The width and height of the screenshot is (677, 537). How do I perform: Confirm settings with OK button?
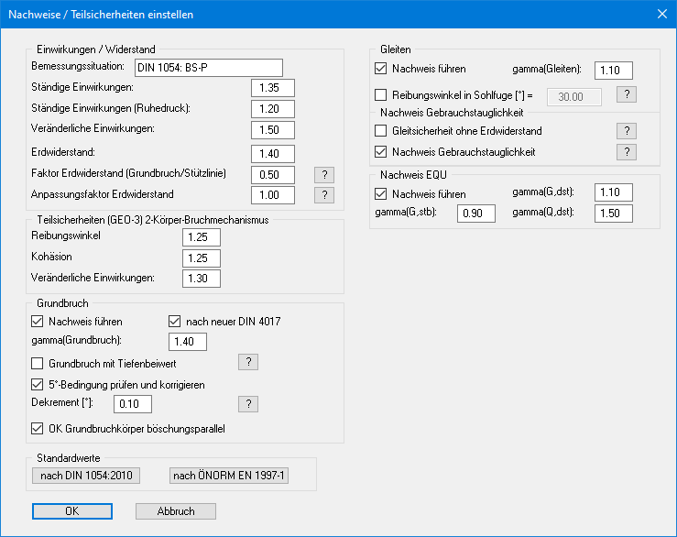pyautogui.click(x=71, y=511)
